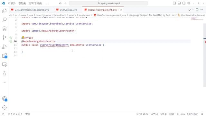The width and height of the screenshot is (206, 116).
Task: Run the Java file with play button
Action: click(190, 10)
